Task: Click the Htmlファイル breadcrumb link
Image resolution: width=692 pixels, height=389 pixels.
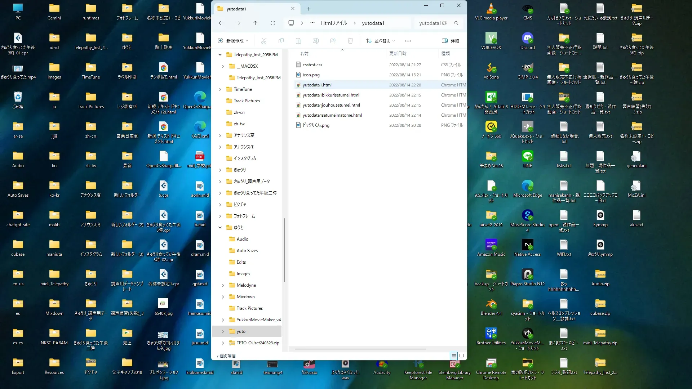Action: click(334, 23)
